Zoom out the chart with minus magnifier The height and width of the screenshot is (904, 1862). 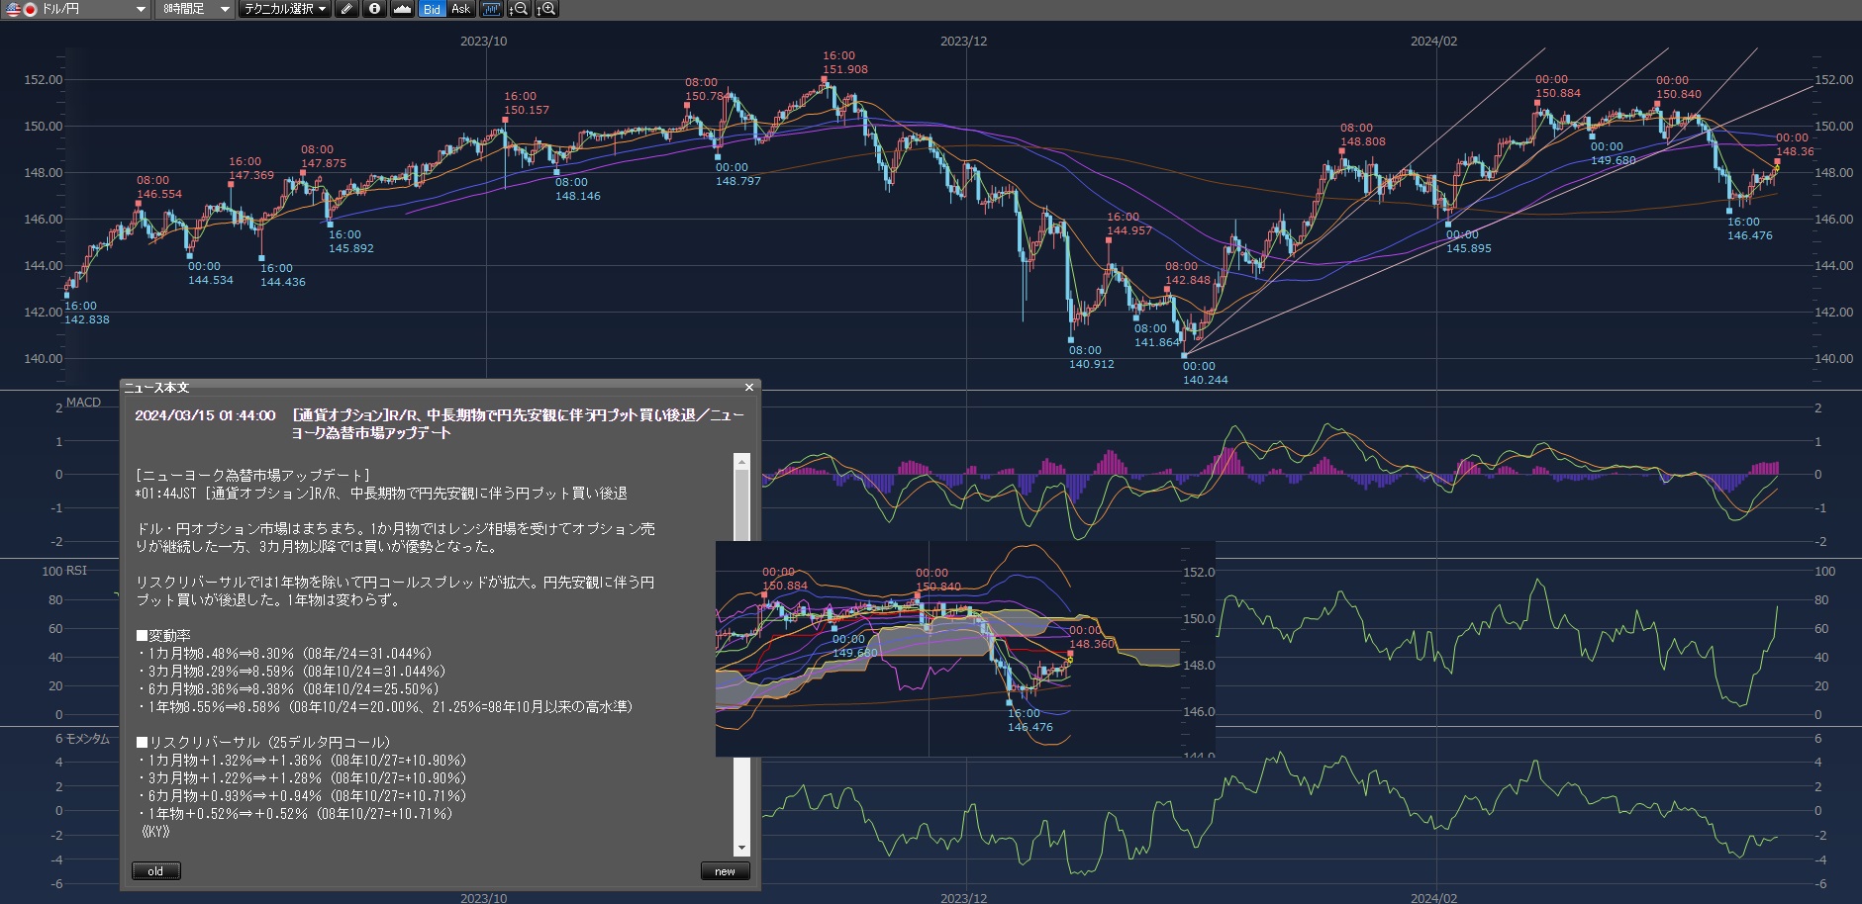(519, 9)
